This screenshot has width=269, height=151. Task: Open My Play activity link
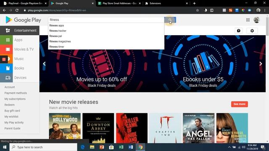14,122
